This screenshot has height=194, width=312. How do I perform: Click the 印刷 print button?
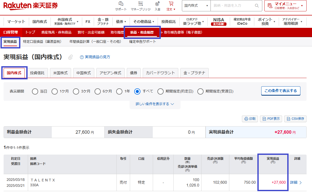click(x=250, y=119)
